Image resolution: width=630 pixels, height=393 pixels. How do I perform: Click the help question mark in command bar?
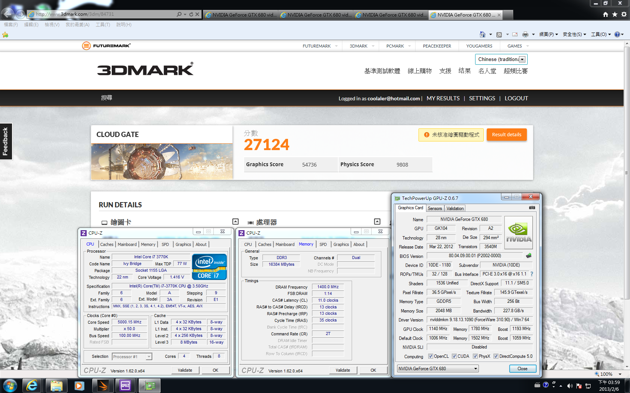click(617, 34)
